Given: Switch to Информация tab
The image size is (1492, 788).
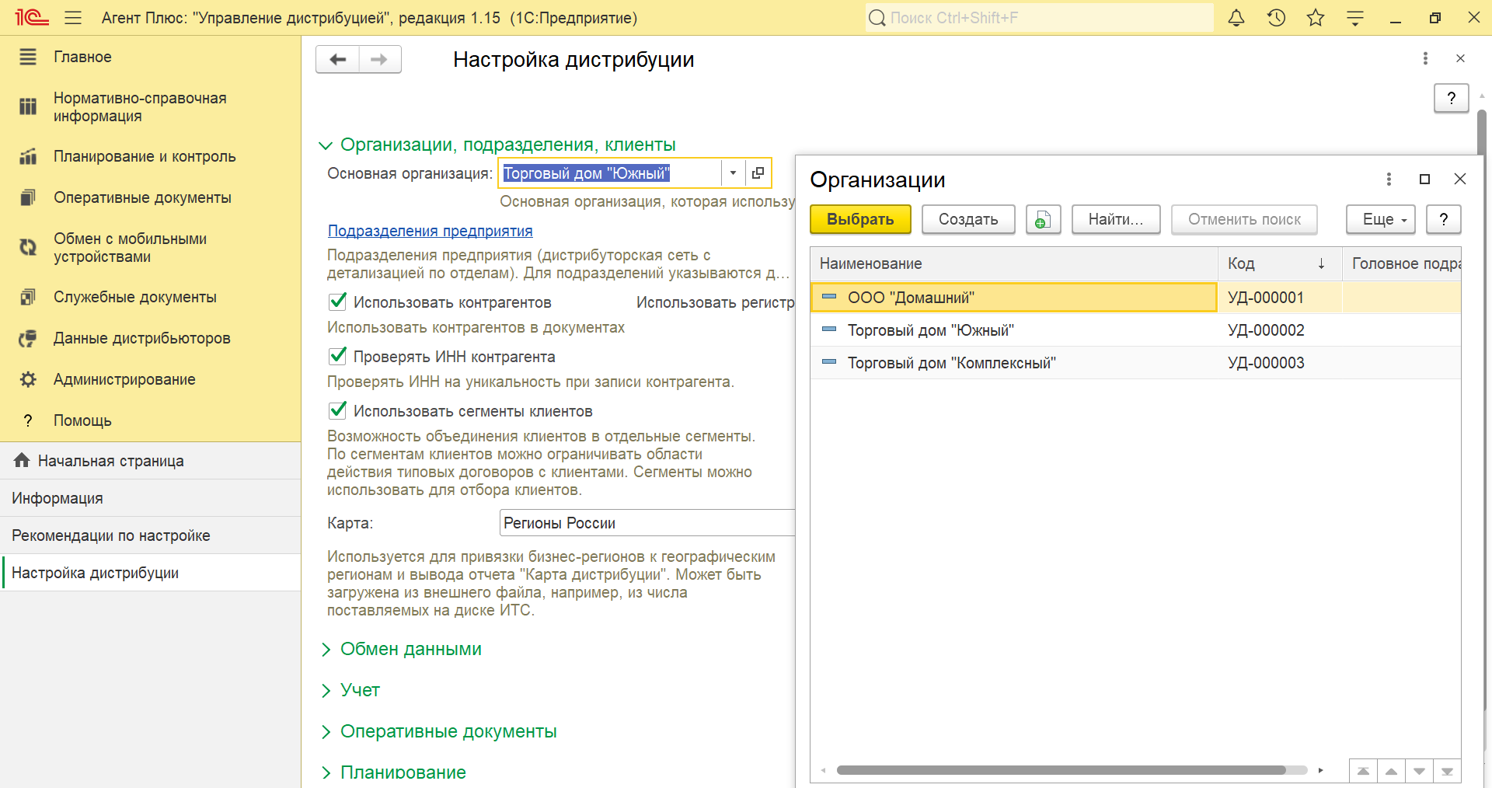Looking at the screenshot, I should pyautogui.click(x=150, y=498).
